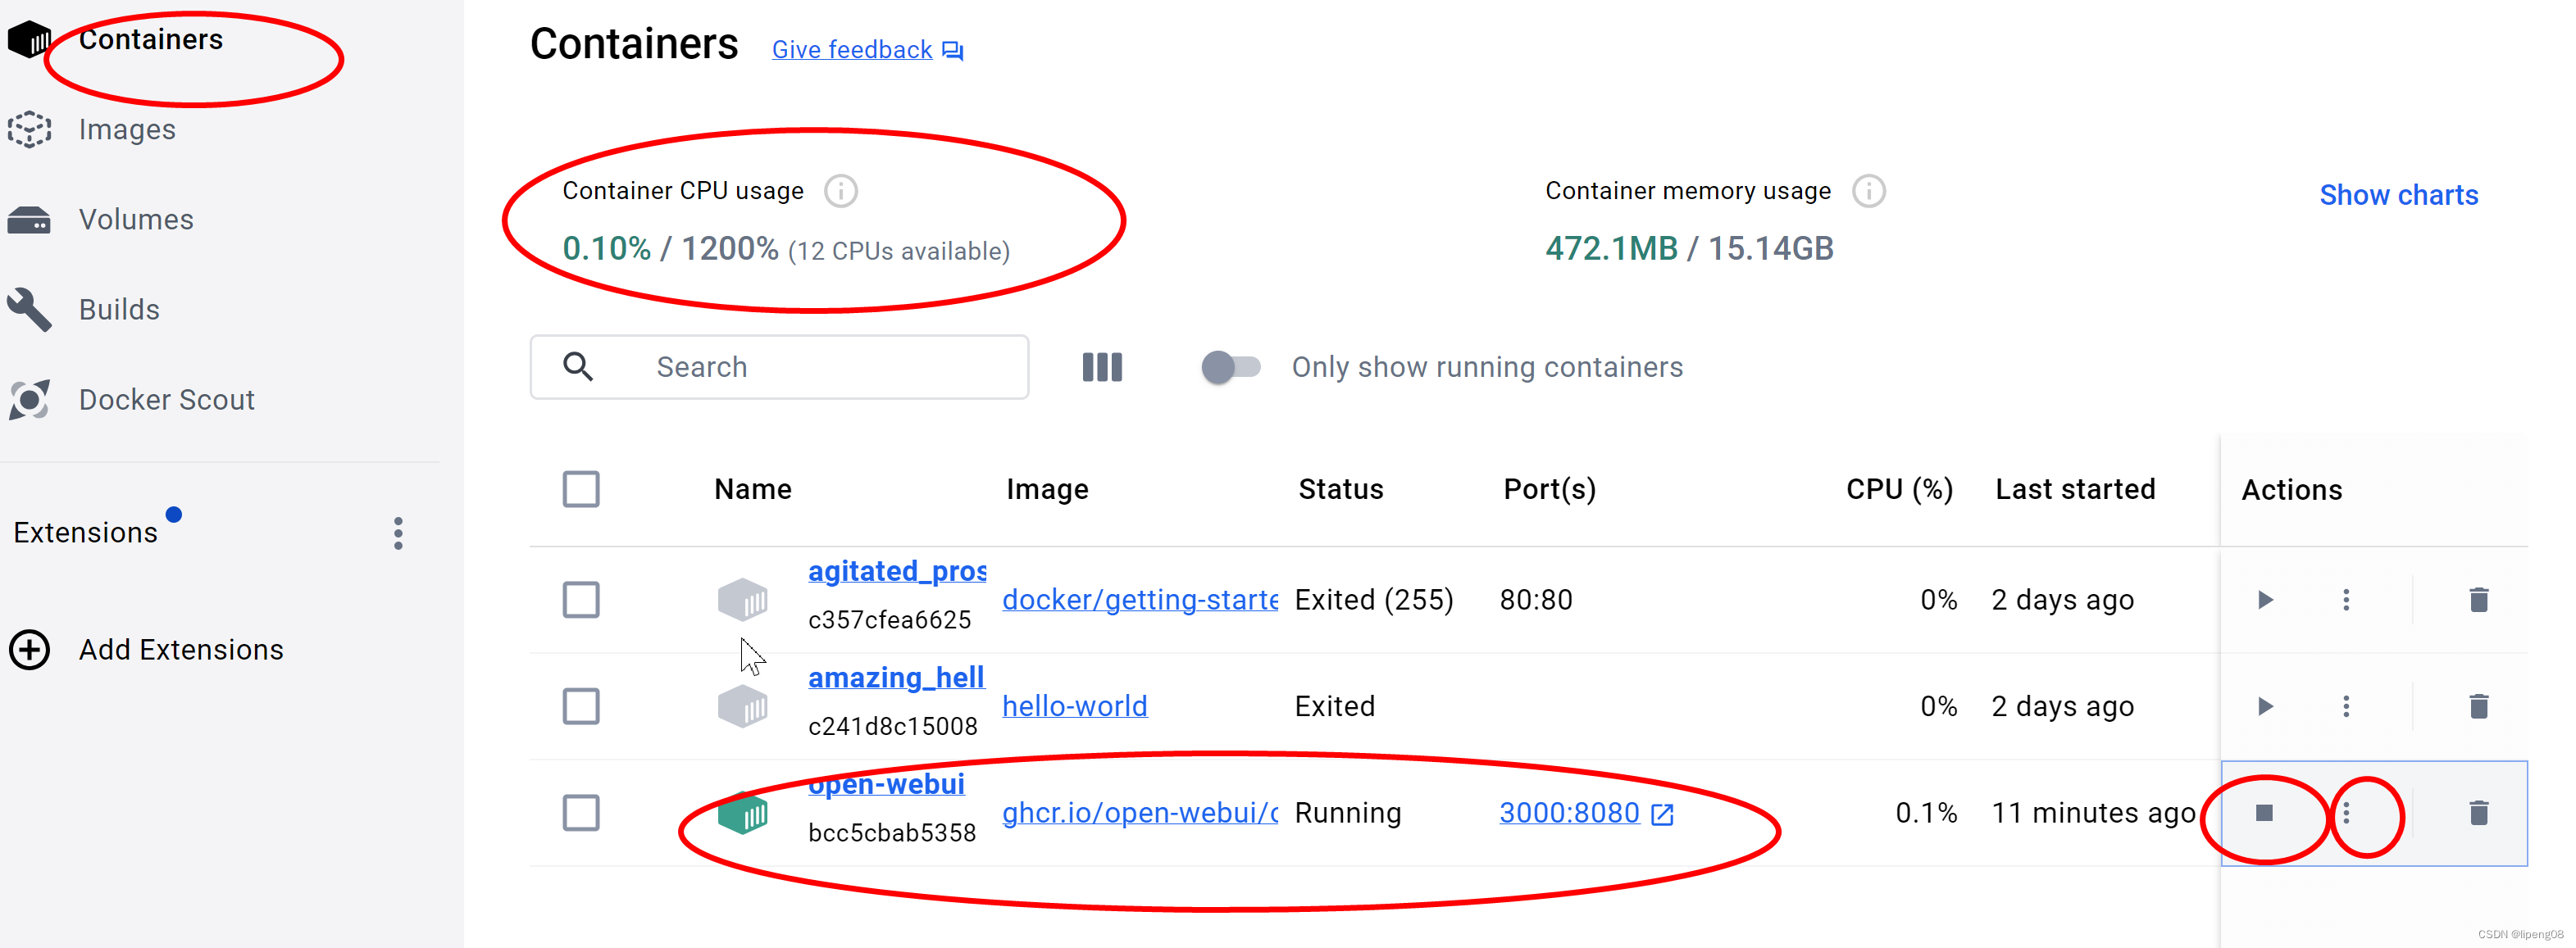Click the 472.1MB memory usage value
Image resolution: width=2576 pixels, height=948 pixels.
1611,247
